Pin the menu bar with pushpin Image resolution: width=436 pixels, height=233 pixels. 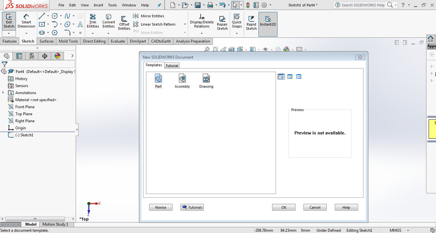[x=159, y=5]
